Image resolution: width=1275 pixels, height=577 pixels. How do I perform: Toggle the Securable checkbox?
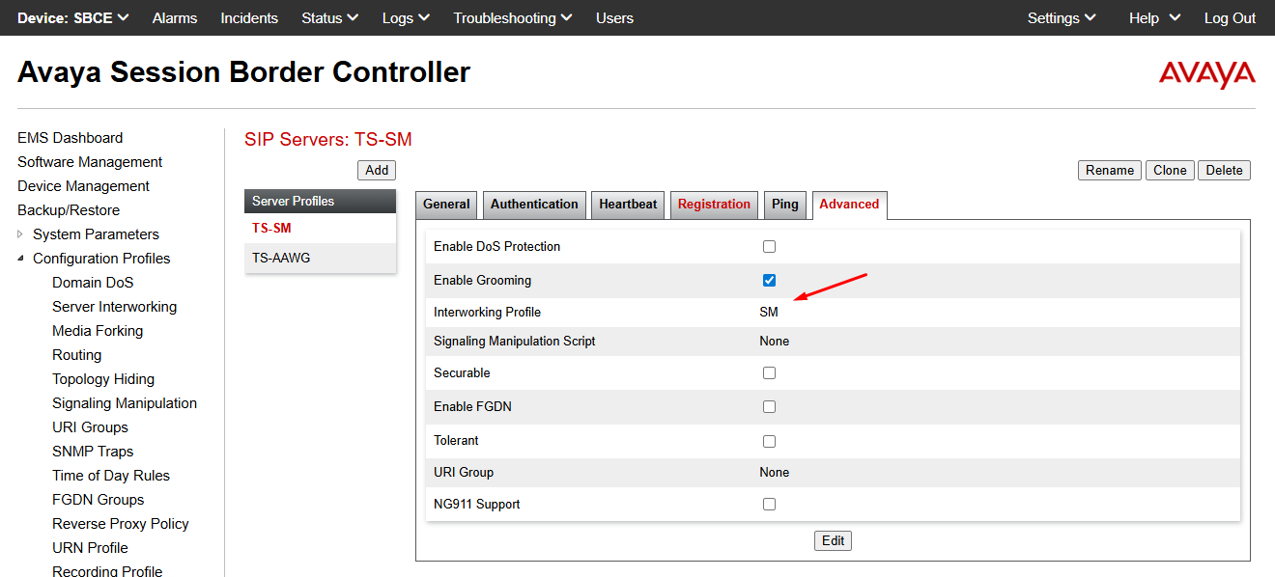pos(769,373)
